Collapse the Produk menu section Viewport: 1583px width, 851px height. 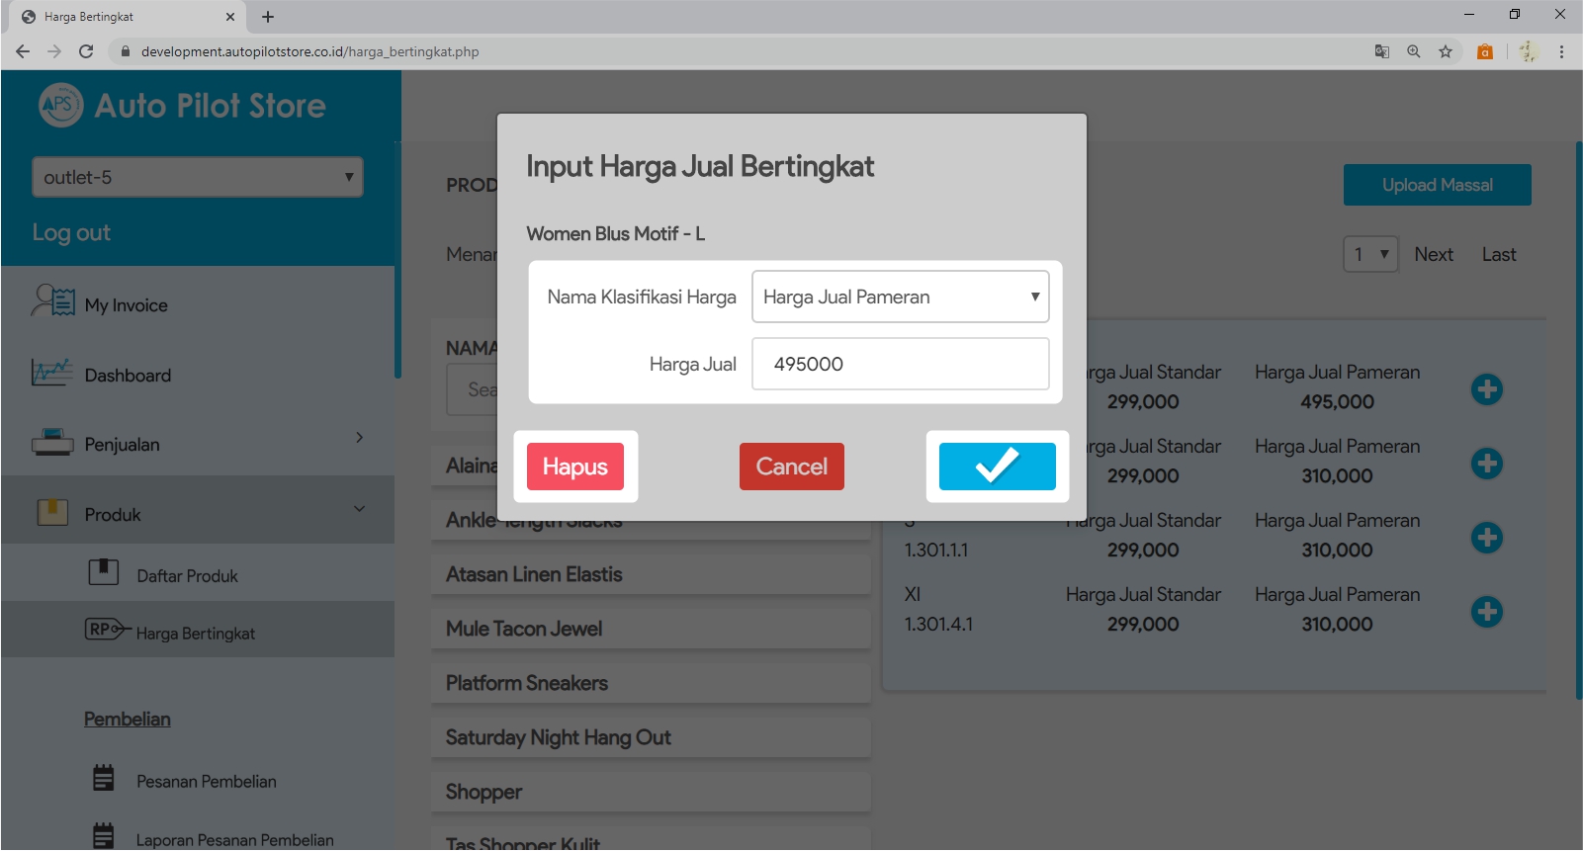pos(359,509)
